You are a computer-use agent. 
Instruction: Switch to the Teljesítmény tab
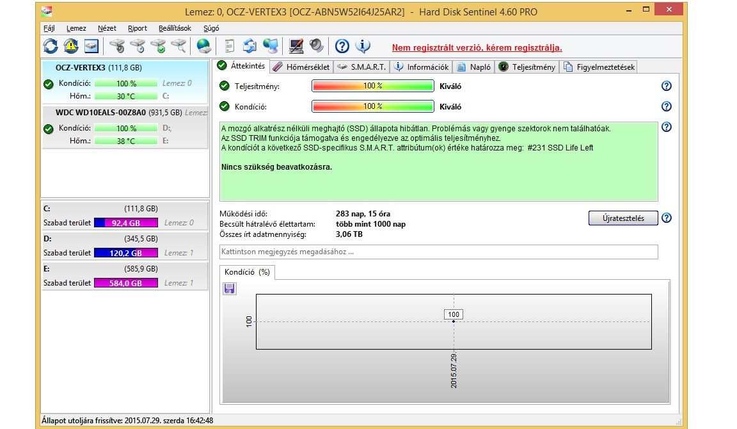pyautogui.click(x=527, y=67)
